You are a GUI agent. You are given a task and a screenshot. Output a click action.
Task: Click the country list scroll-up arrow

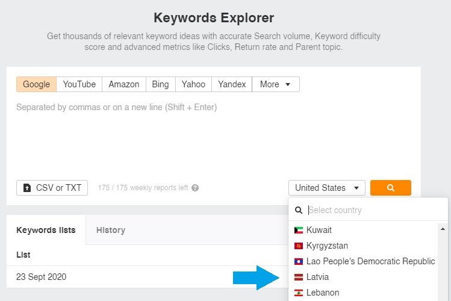click(443, 229)
